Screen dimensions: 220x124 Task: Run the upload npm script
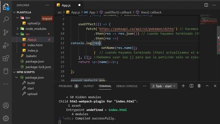click(32, 94)
